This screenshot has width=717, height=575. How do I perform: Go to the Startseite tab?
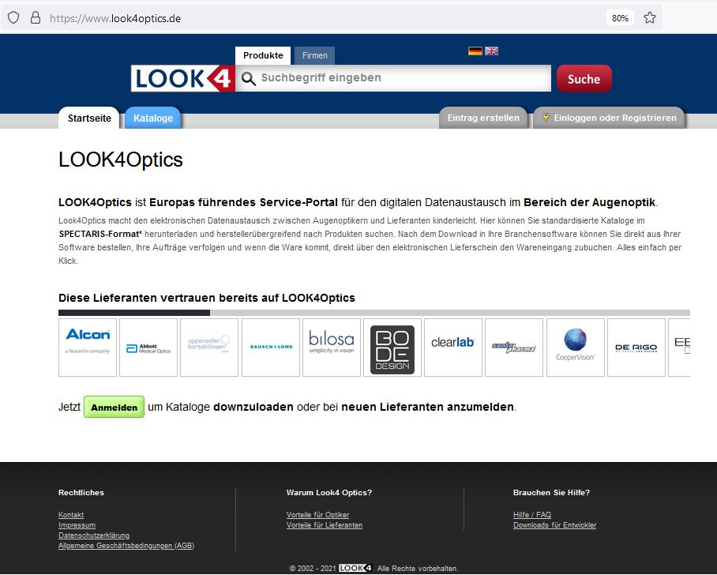89,118
